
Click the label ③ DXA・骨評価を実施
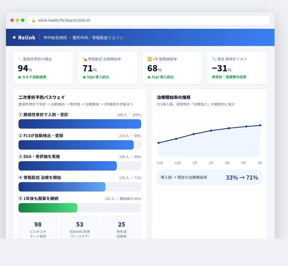pyautogui.click(x=39, y=156)
